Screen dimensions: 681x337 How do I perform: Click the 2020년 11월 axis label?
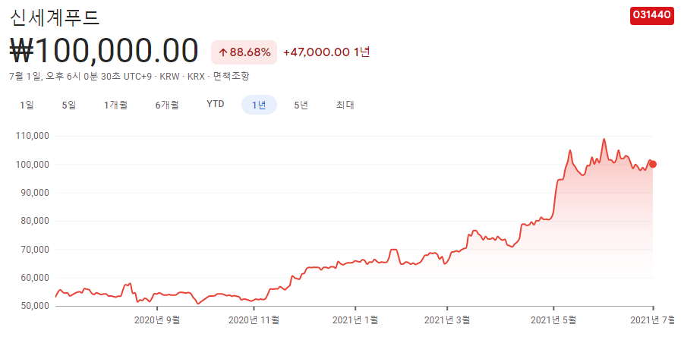[254, 320]
